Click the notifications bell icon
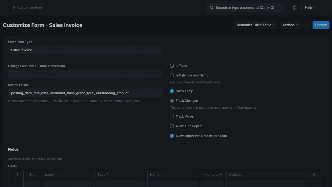 (295, 8)
